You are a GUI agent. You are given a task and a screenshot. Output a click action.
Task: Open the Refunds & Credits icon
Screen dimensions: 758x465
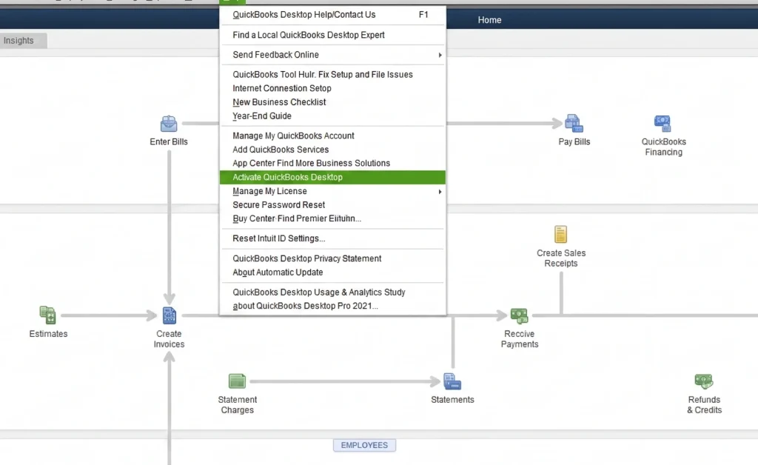click(x=704, y=381)
